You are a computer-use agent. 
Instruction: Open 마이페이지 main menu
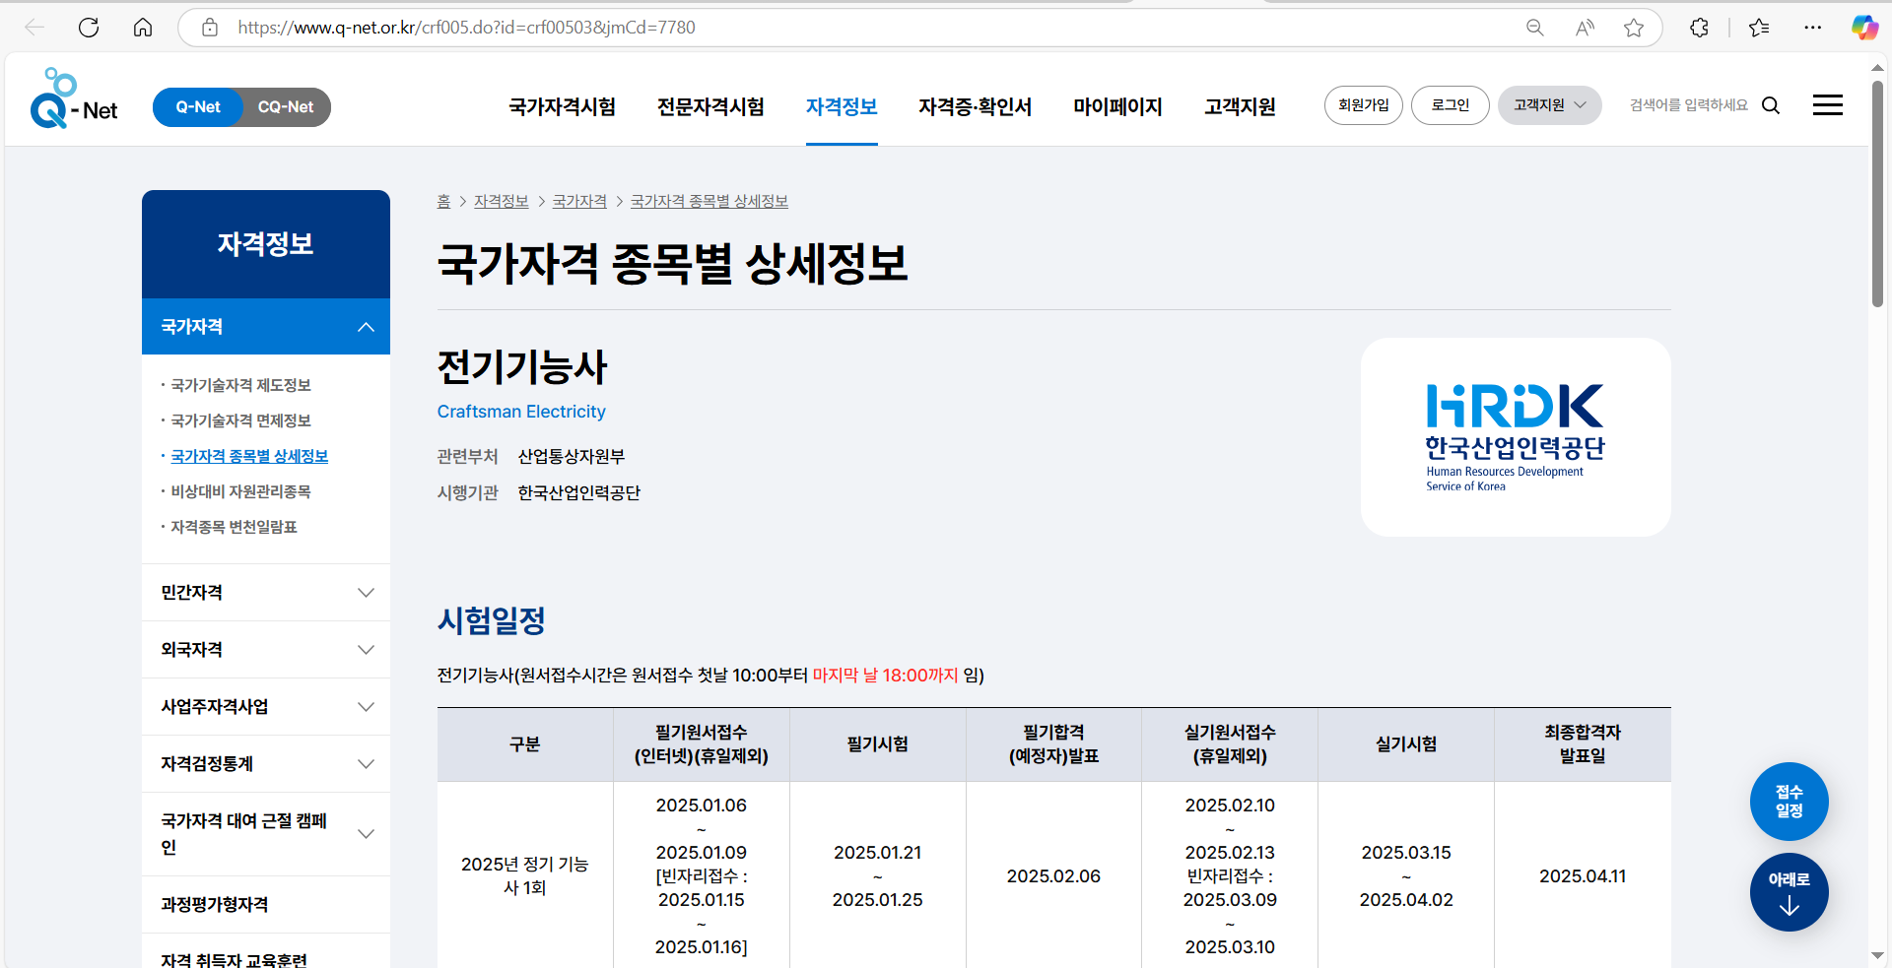1118,106
